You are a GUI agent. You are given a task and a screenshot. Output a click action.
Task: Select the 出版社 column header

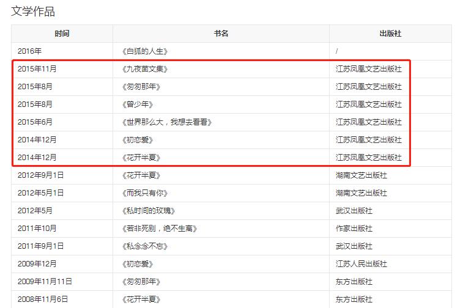coord(390,34)
